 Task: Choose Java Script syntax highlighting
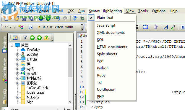(x=111, y=25)
